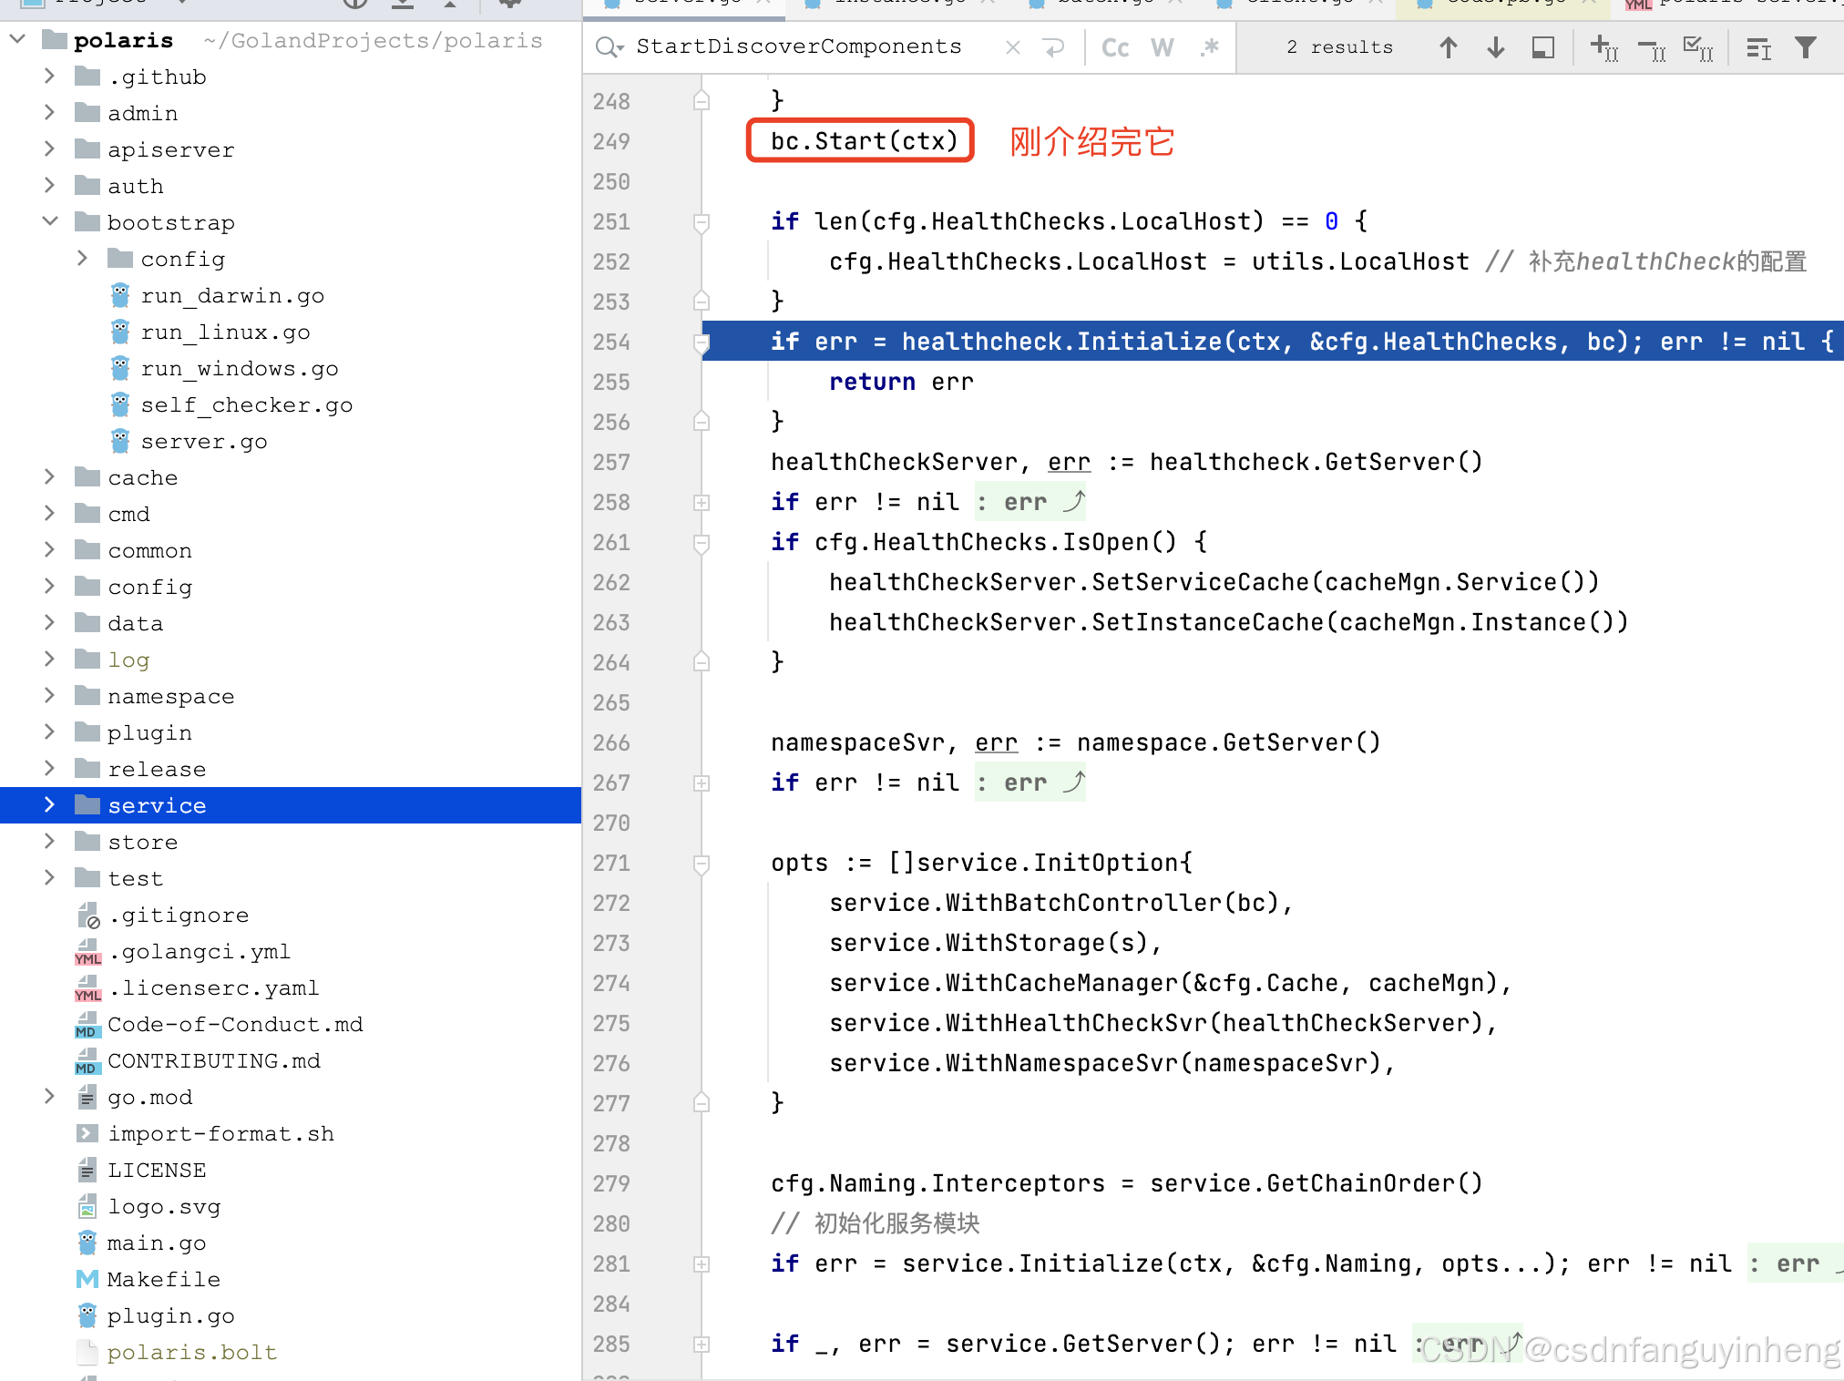Clear the search text with X
1844x1381 pixels.
(x=1012, y=47)
